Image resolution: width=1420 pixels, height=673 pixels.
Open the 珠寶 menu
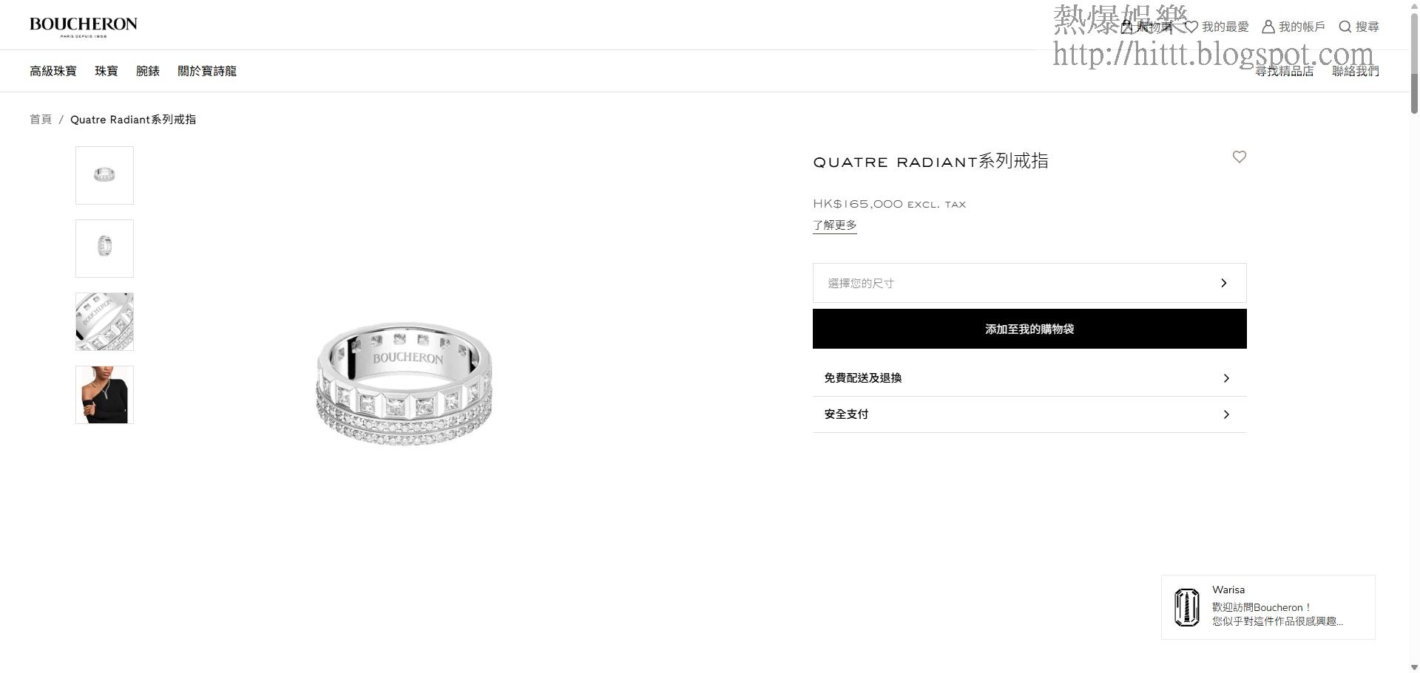(106, 71)
